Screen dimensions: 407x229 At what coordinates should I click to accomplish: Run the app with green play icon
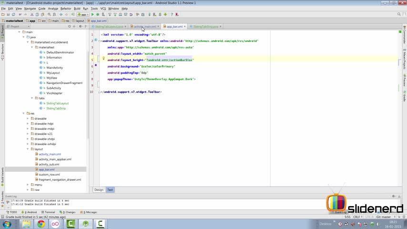click(92, 15)
